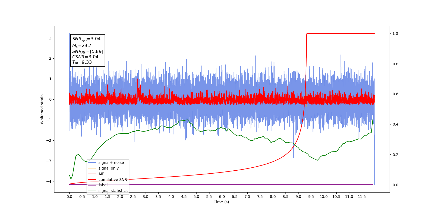
Task: Click the 'Time (s)' x-axis label
Action: [221, 202]
